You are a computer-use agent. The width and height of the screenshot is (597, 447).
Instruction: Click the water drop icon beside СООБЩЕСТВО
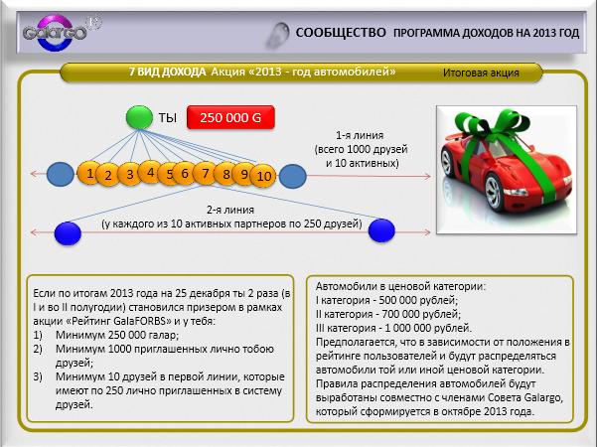[x=278, y=35]
